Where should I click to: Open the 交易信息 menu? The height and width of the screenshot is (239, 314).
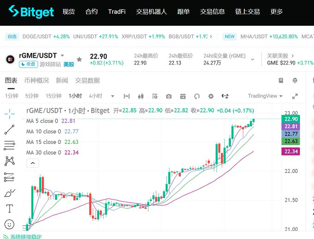(x=212, y=12)
